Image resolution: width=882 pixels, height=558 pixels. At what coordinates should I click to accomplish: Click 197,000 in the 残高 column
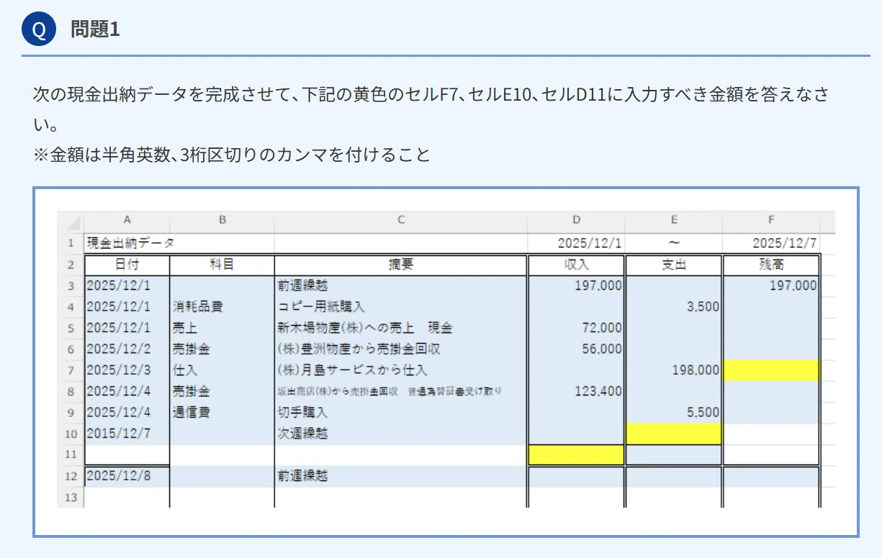click(793, 285)
